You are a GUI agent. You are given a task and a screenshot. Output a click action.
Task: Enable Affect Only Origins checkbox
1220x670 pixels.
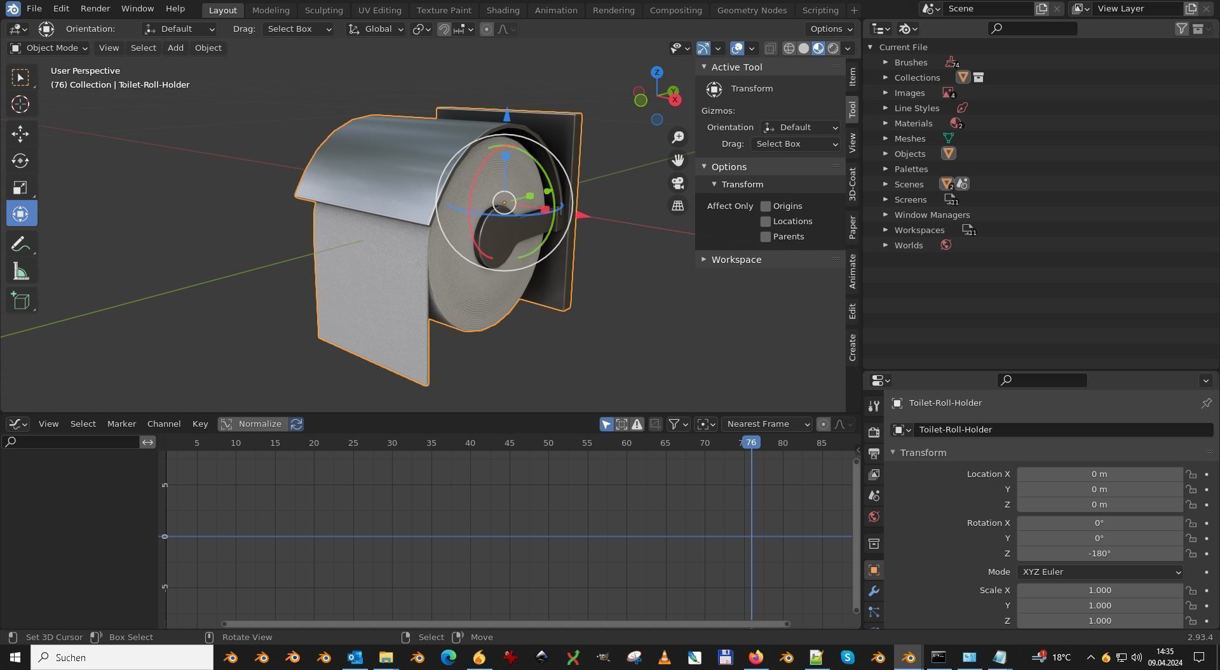tap(766, 206)
